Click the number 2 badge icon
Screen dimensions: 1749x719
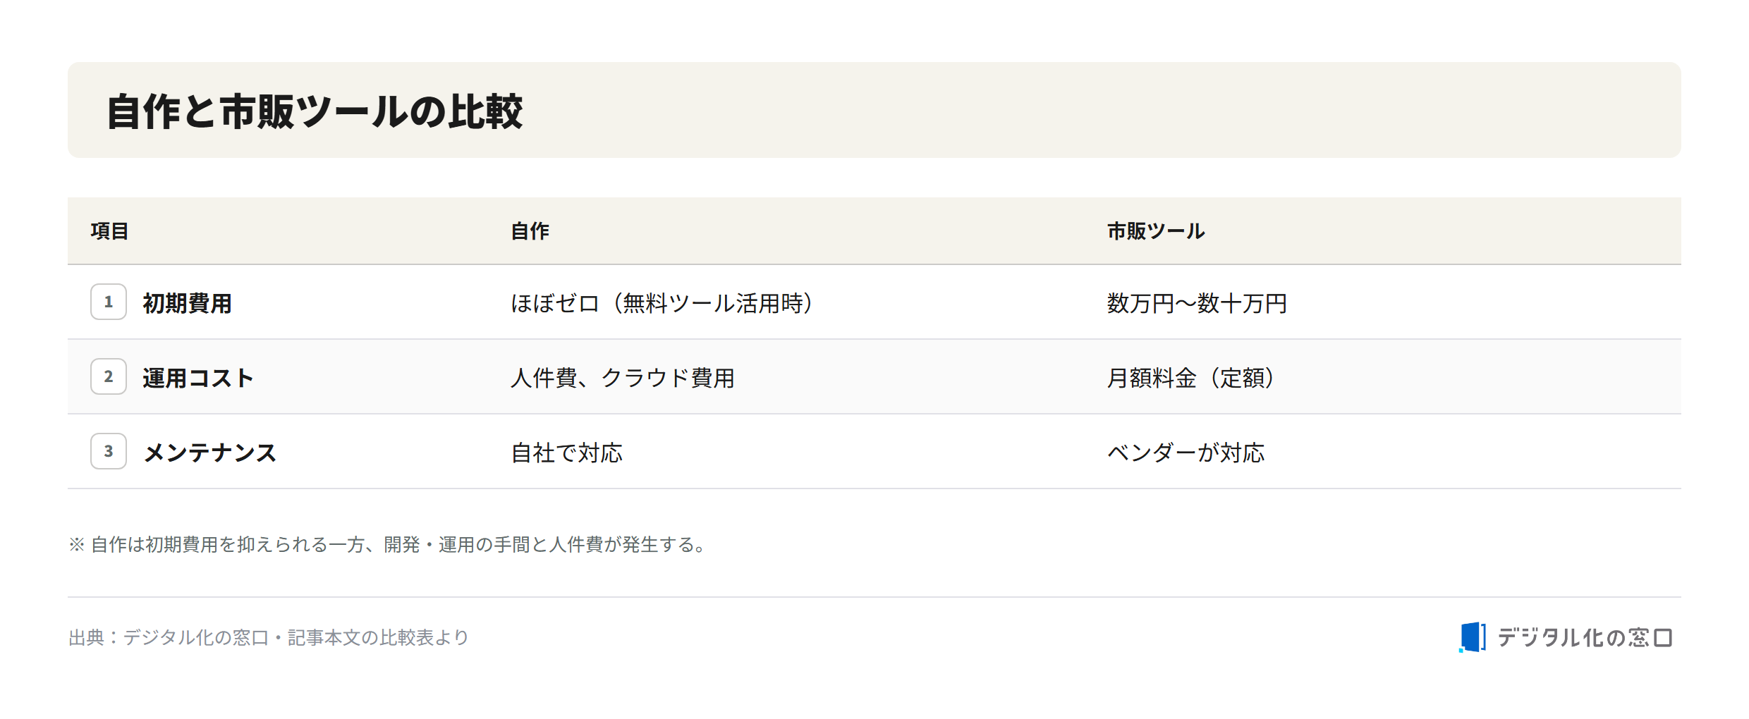[x=109, y=376]
